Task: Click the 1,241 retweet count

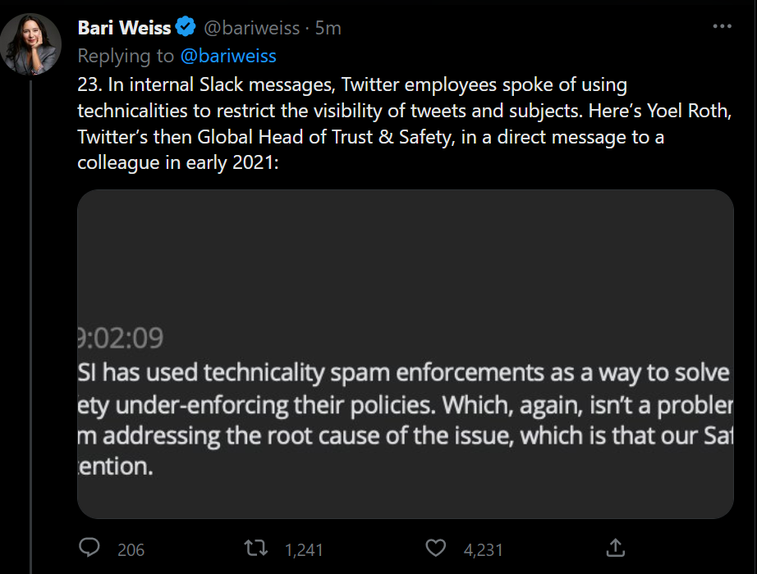Action: [x=304, y=549]
